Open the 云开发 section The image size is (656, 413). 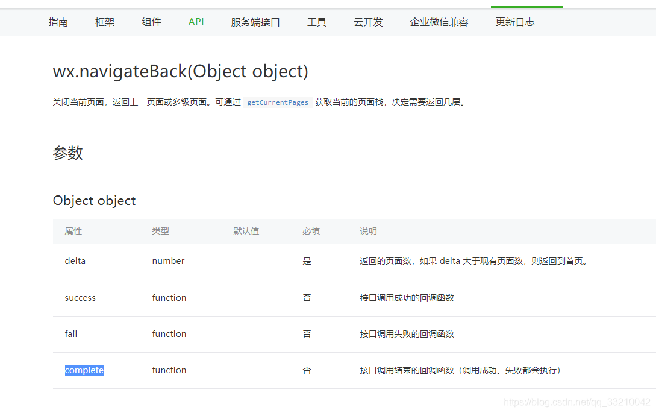(x=368, y=22)
